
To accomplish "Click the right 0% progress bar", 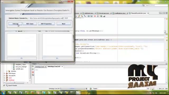I will 57,58.
